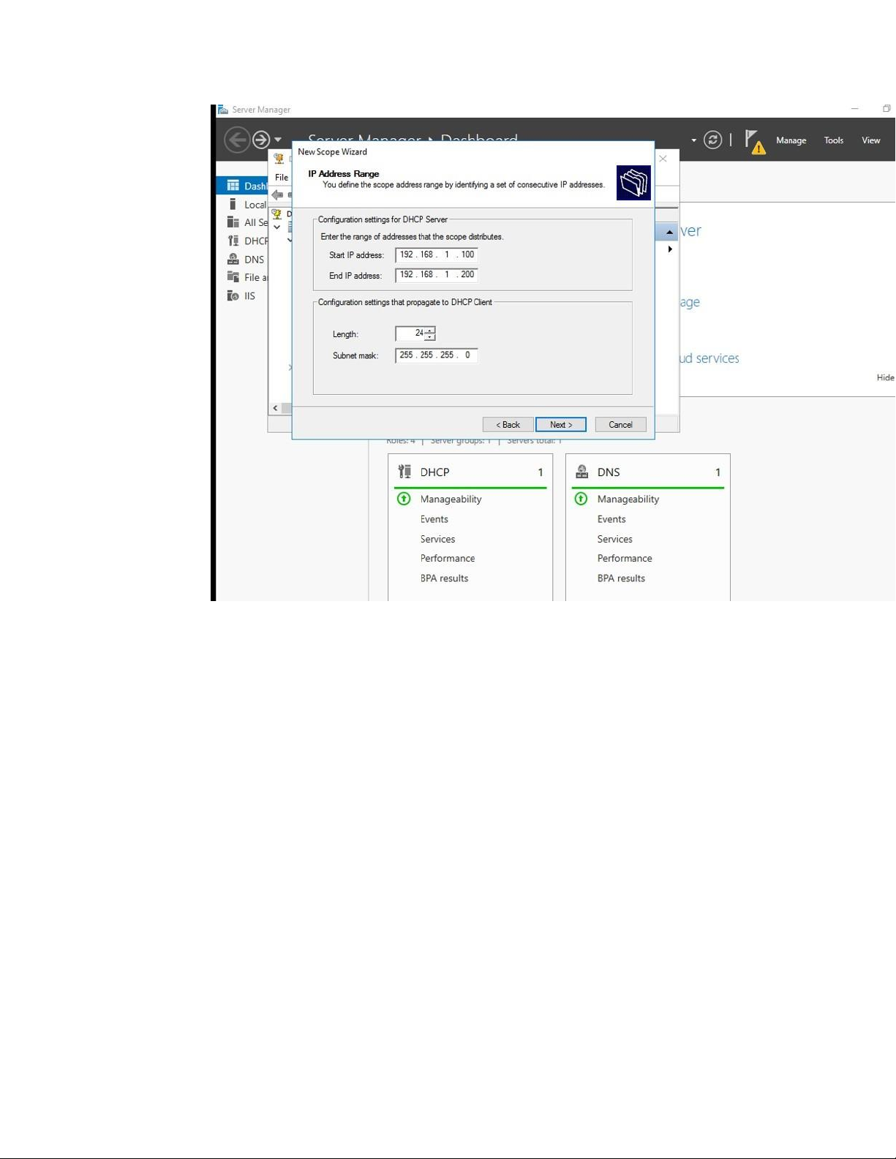Screen dimensions: 896x1159
Task: Open DNS Manageability status
Action: [628, 499]
